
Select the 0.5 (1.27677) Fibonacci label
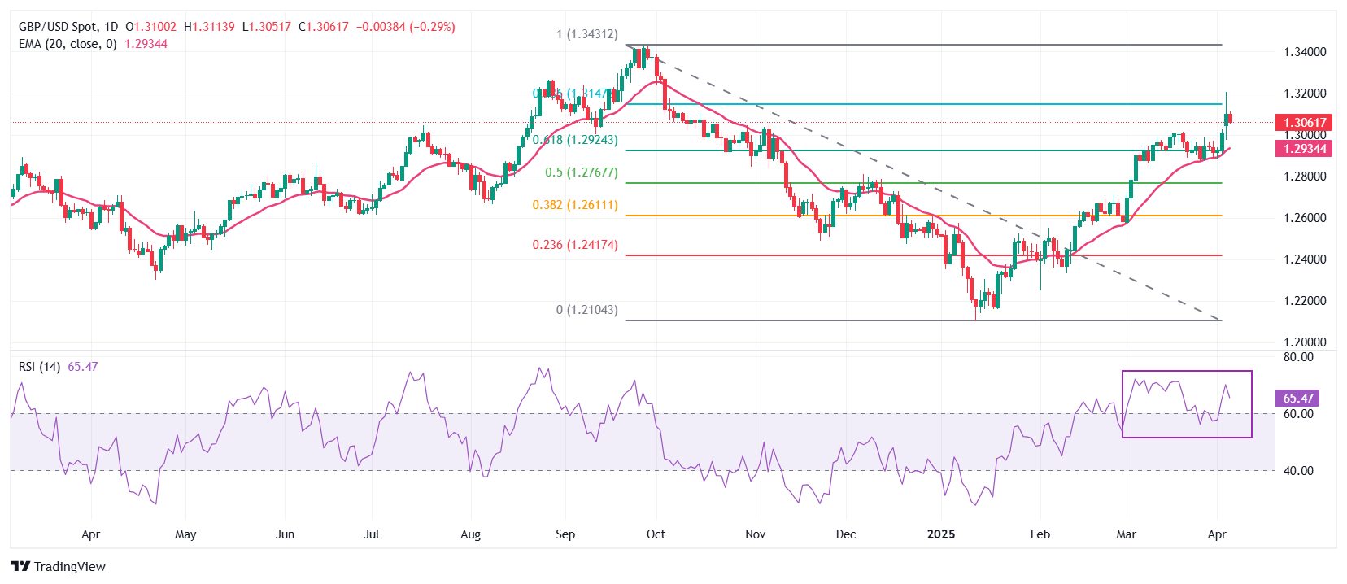pyautogui.click(x=581, y=172)
